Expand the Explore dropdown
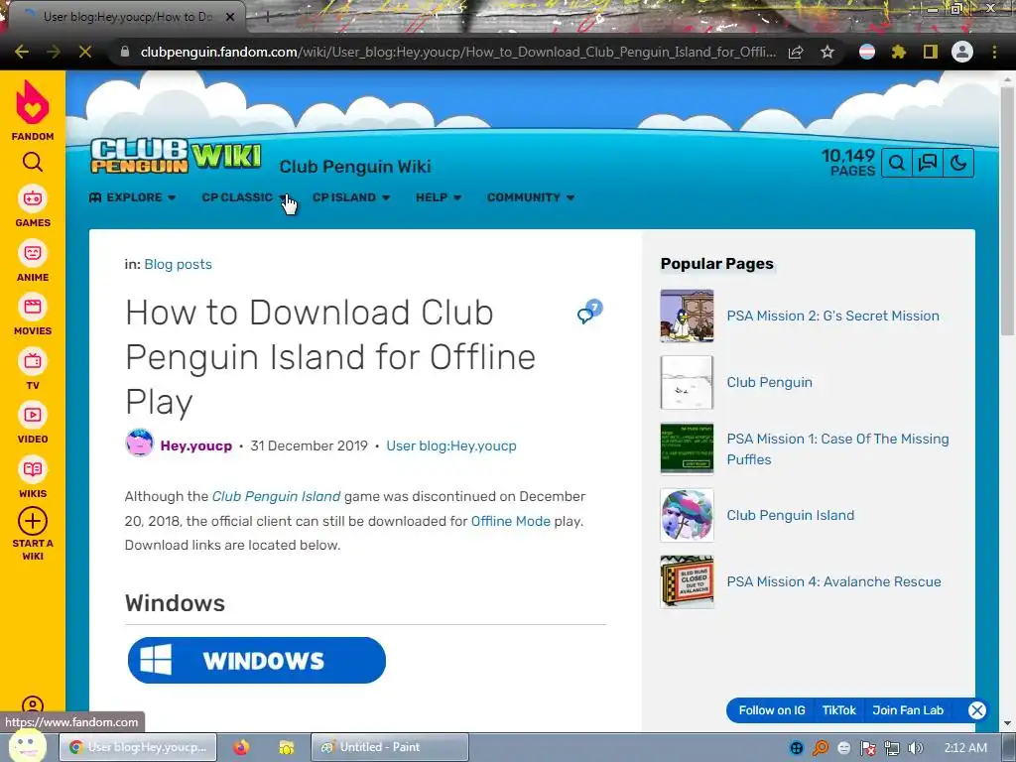Image resolution: width=1016 pixels, height=762 pixels. pos(133,197)
